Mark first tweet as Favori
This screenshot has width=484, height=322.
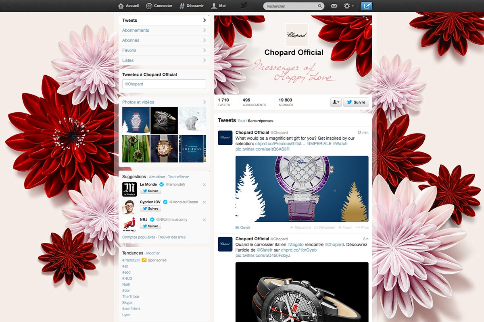pos(345,227)
